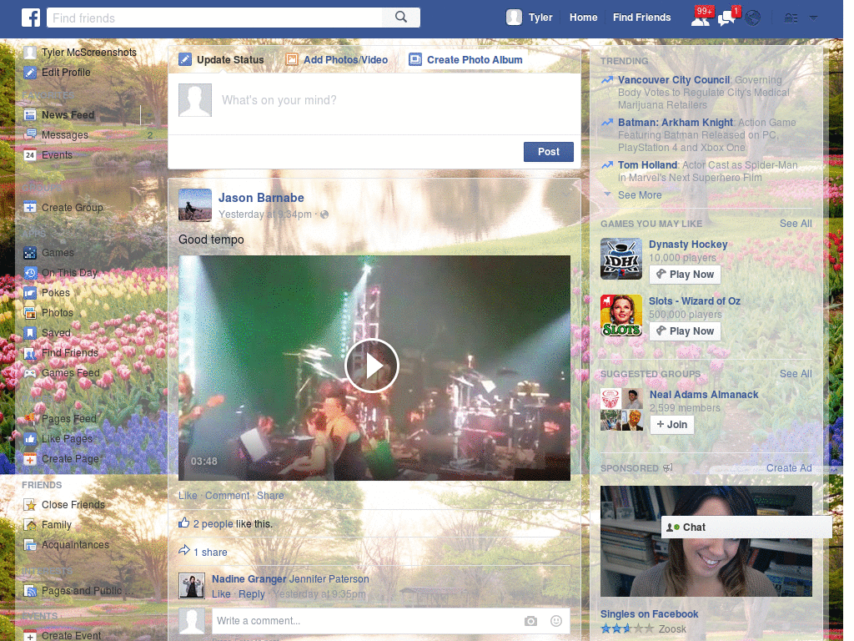
Task: Open the Close Friends star icon
Action: pyautogui.click(x=30, y=505)
